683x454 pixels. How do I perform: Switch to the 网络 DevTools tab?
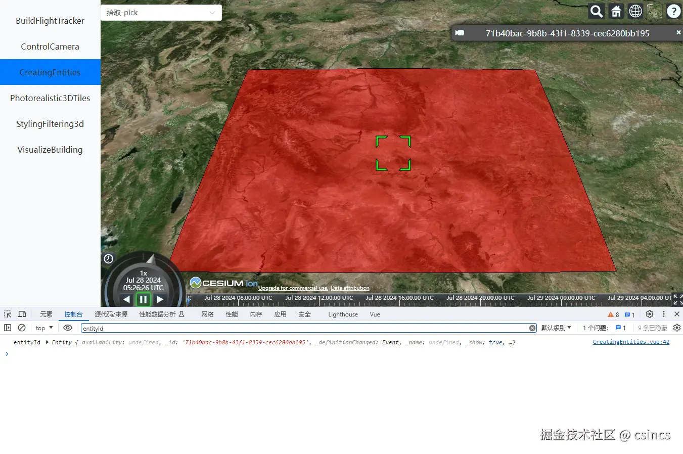(x=207, y=314)
